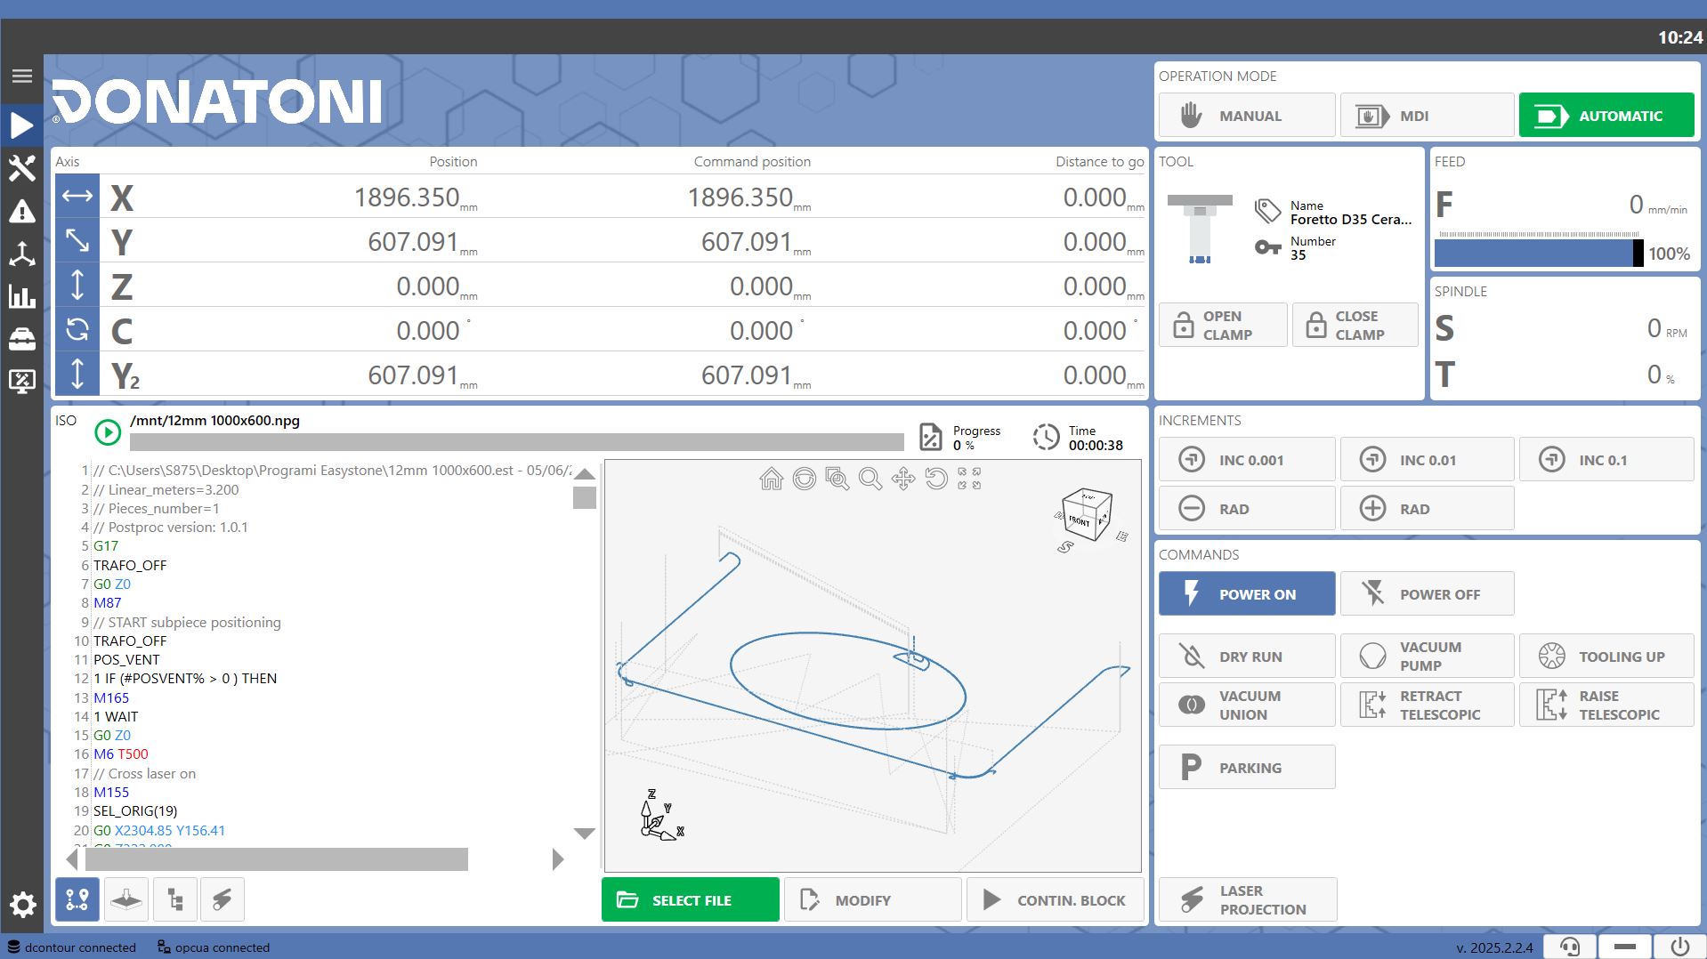Select the workpiece surface view tab button

tap(125, 900)
